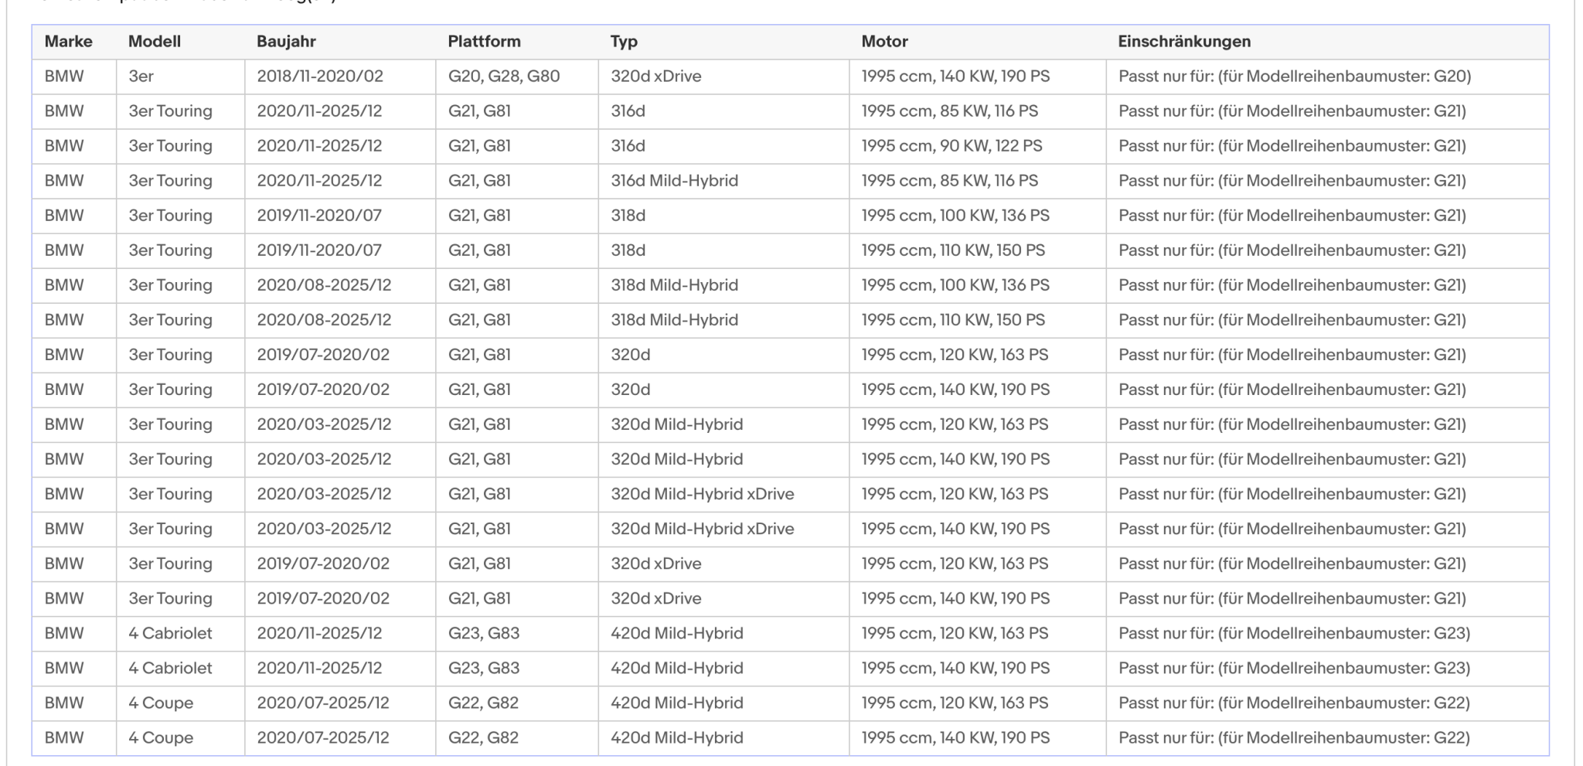
Task: Click '2019/11-2020/07' in the 110 KW, 150 PS row
Action: (x=319, y=250)
